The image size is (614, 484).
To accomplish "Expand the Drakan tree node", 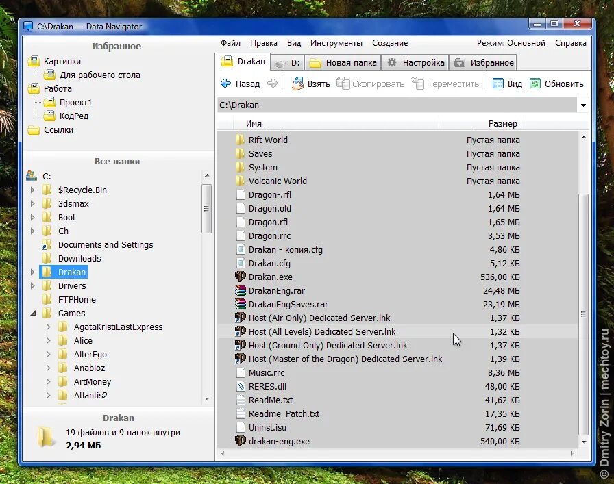I will 32,272.
